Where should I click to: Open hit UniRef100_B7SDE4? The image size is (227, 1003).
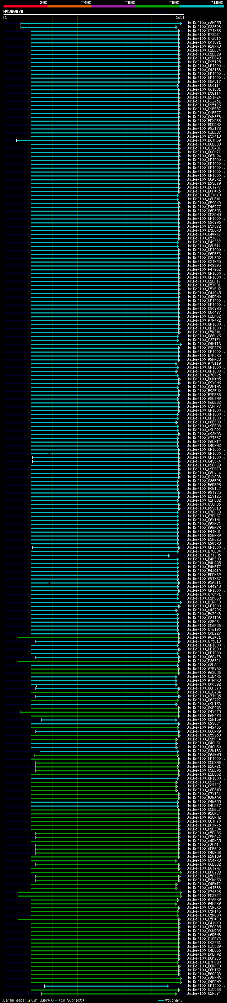coord(204,35)
